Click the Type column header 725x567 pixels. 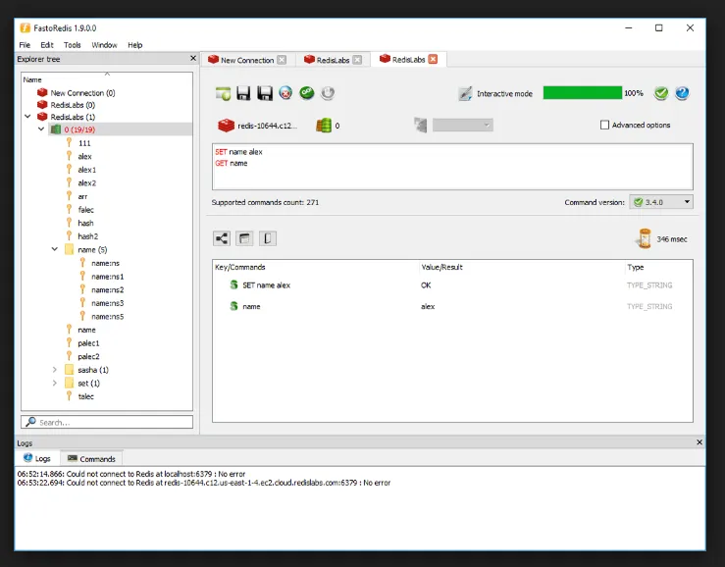658,267
